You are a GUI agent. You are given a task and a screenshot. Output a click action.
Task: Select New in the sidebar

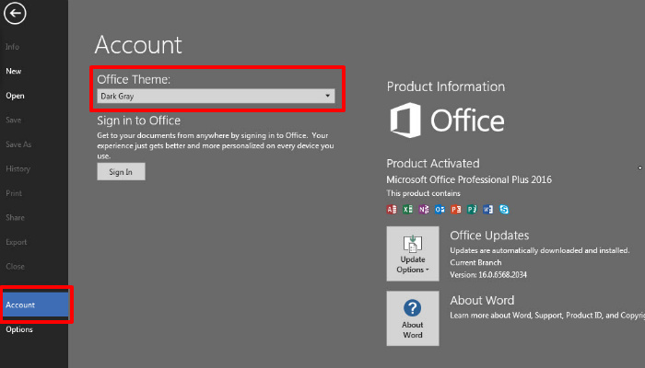[14, 71]
